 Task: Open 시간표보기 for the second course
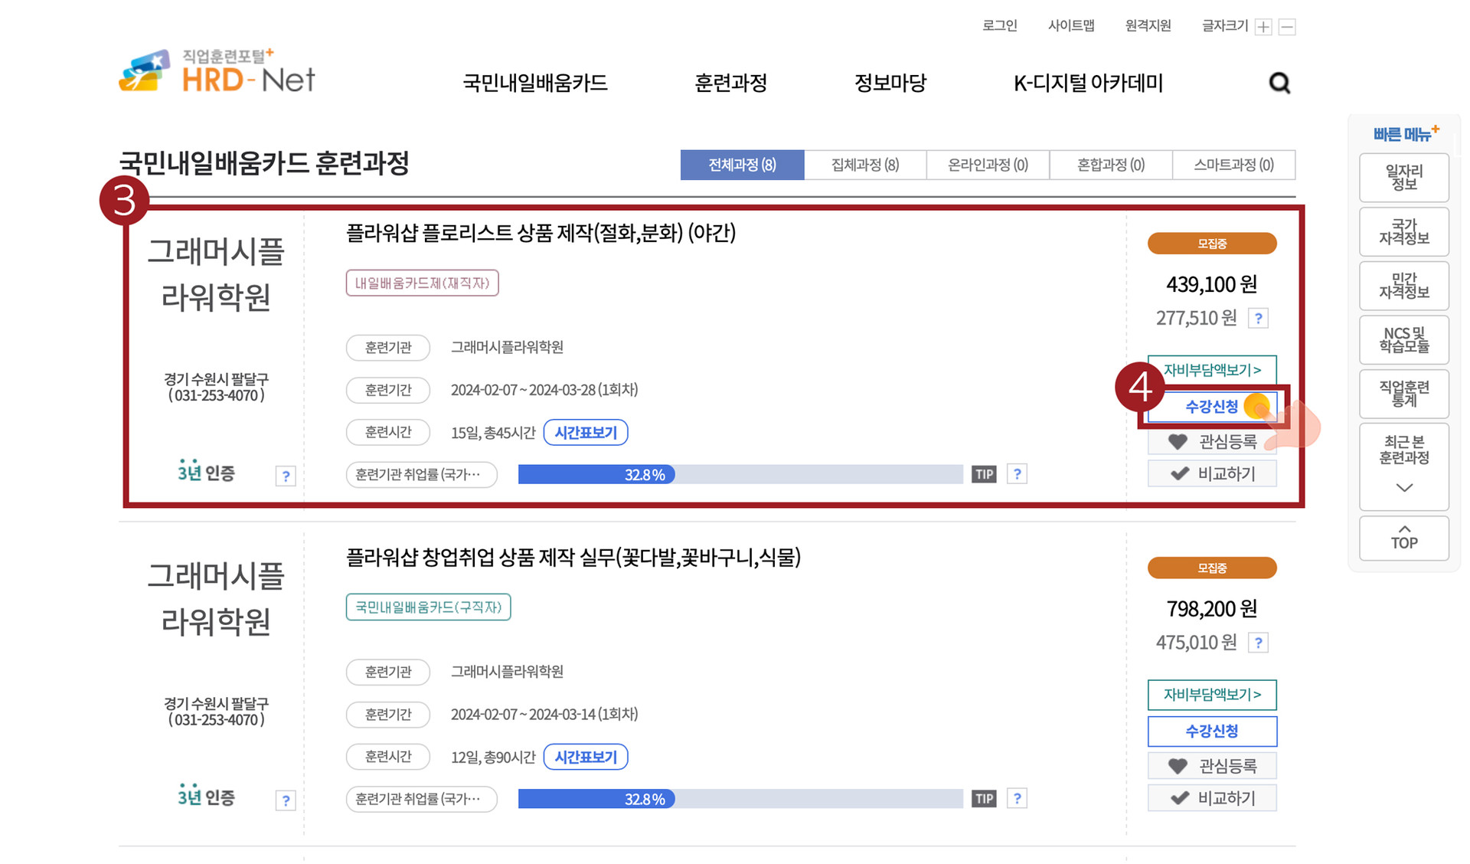586,757
